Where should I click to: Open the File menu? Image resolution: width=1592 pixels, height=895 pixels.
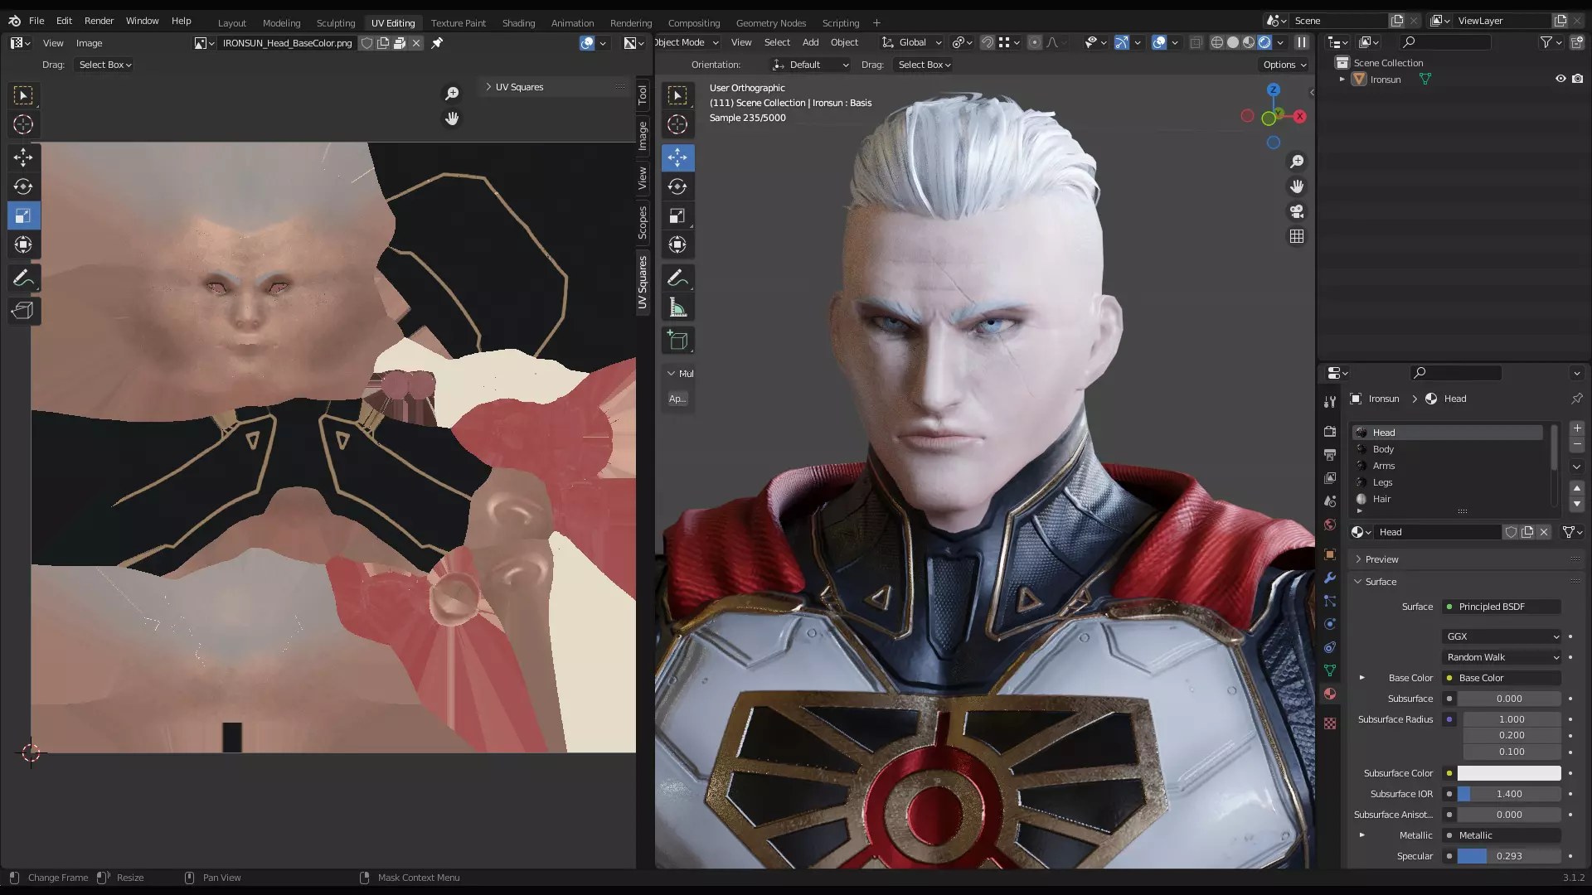pos(36,21)
